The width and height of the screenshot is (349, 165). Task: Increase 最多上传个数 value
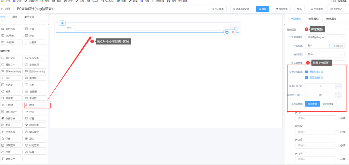point(339,85)
